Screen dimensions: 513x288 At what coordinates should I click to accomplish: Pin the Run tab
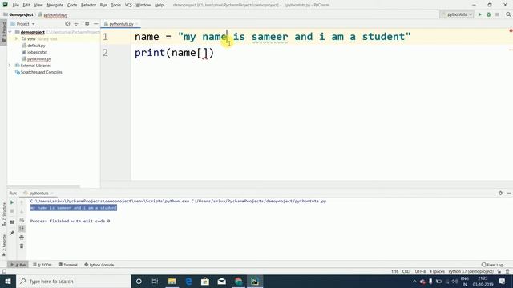click(12, 233)
